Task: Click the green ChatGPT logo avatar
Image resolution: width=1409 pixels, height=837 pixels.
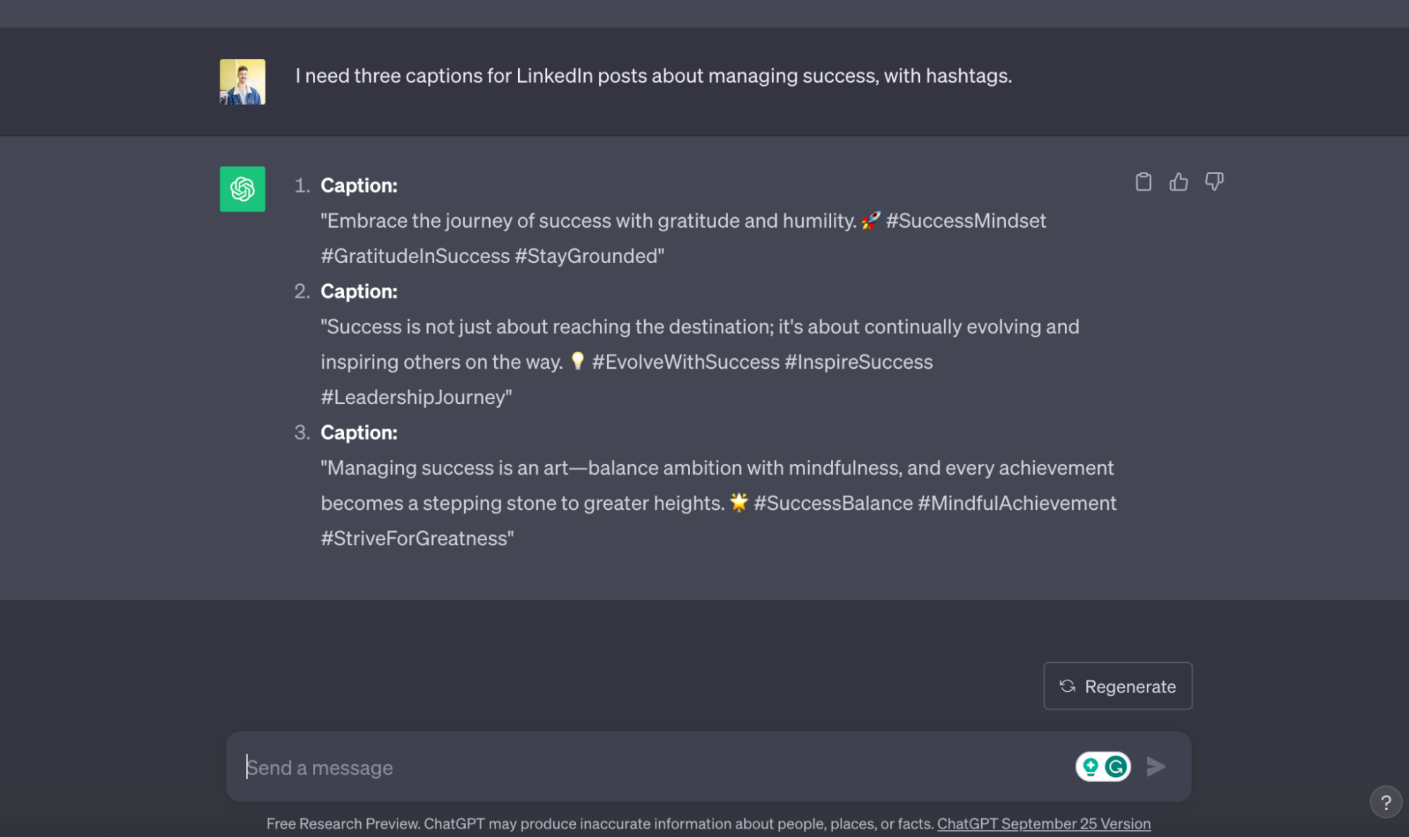Action: tap(242, 189)
